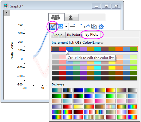Select the first palette in Palettes
The width and height of the screenshot is (141, 122).
(57, 90)
